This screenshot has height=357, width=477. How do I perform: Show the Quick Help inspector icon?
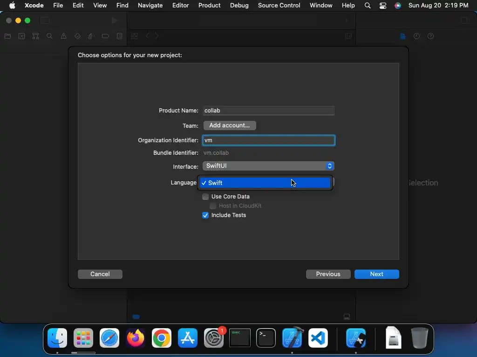pos(430,36)
